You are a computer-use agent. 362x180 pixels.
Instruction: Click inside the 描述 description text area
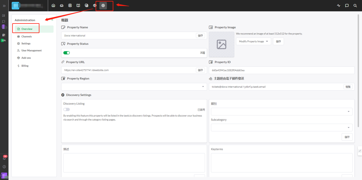tap(134, 163)
